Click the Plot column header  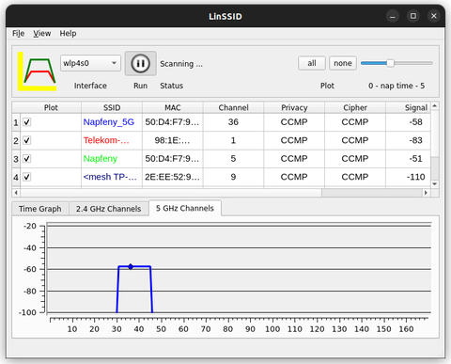[51, 107]
